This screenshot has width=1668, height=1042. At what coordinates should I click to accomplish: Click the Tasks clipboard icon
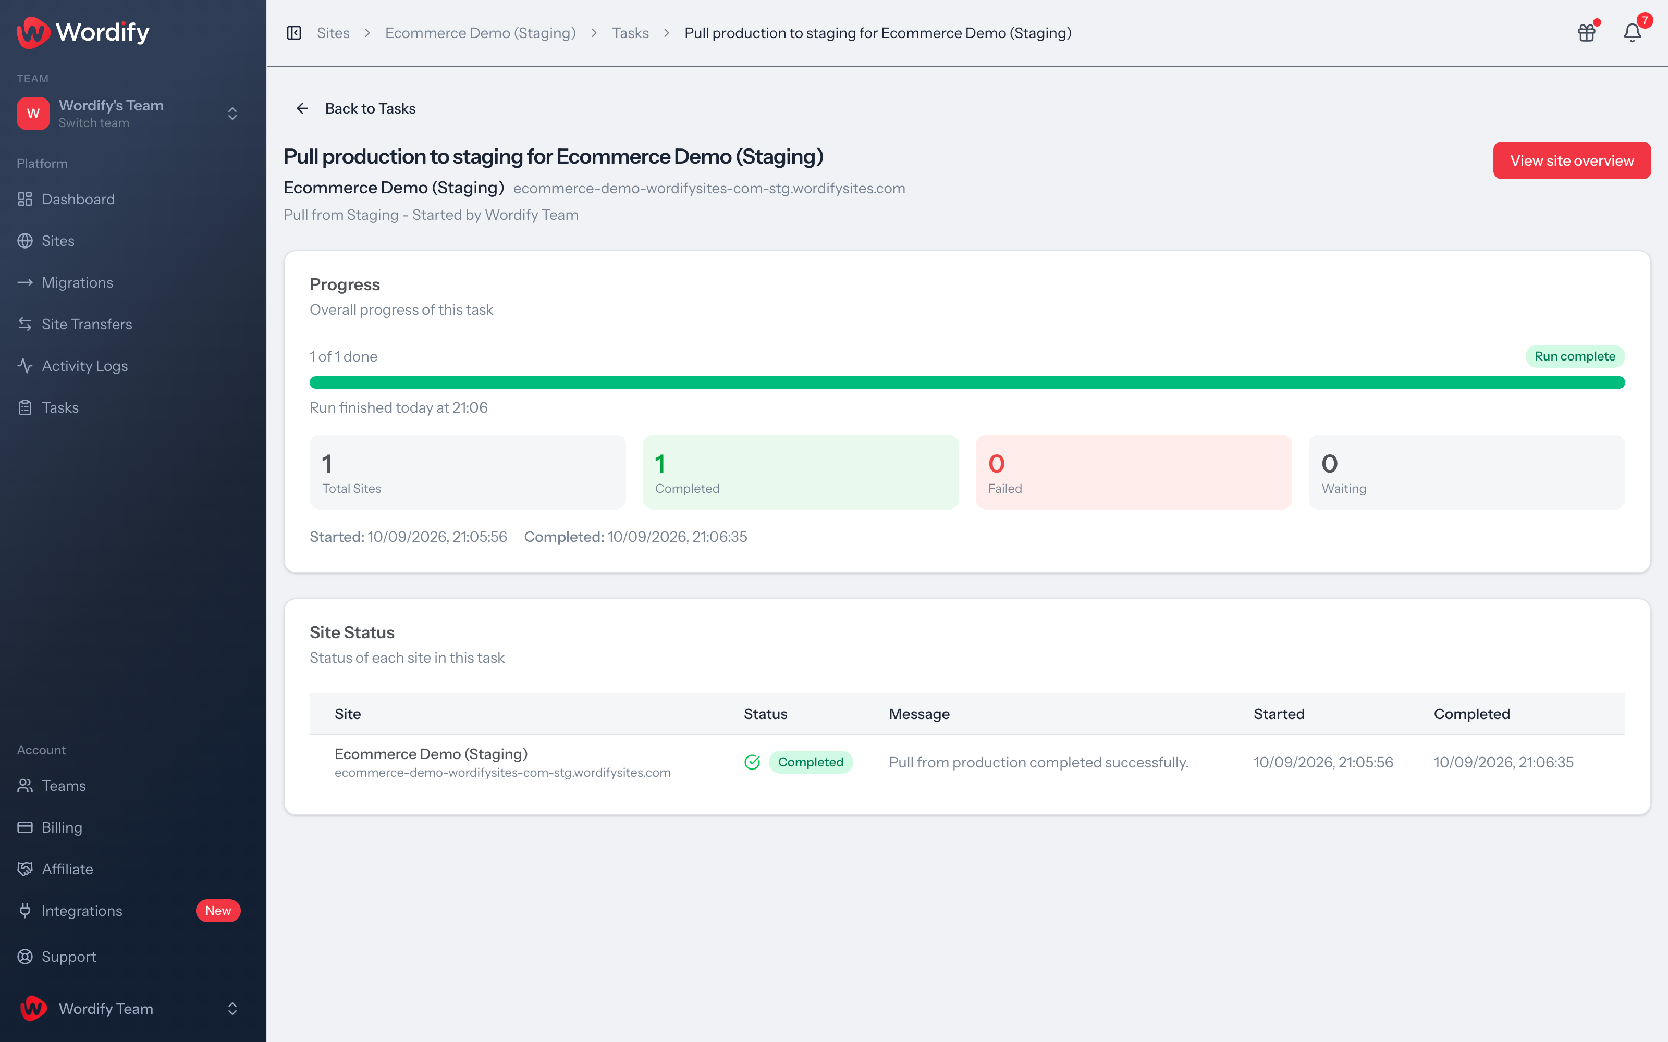coord(25,407)
